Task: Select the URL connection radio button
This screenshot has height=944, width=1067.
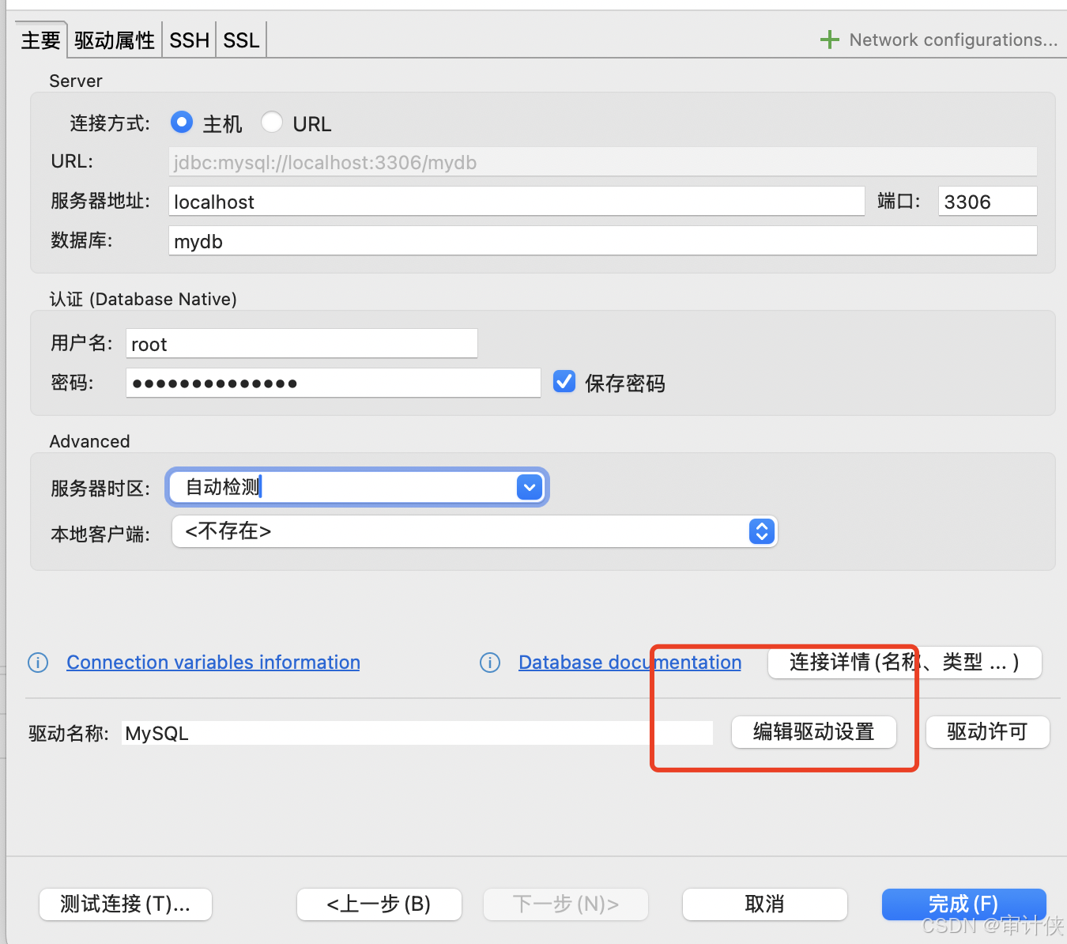Action: [272, 123]
